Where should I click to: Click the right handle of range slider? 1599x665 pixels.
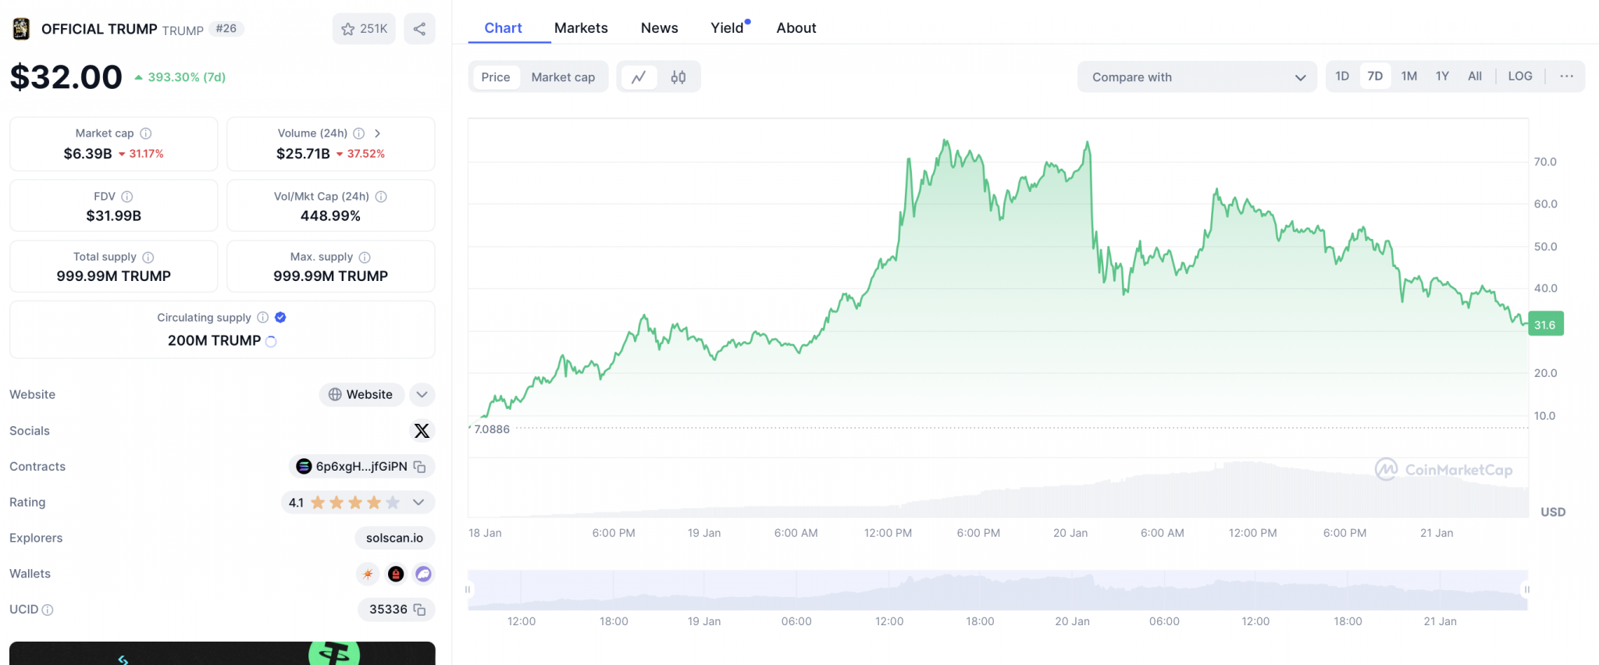pos(1526,589)
